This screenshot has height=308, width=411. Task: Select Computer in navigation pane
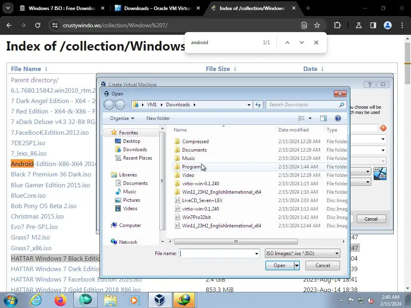[130, 225]
